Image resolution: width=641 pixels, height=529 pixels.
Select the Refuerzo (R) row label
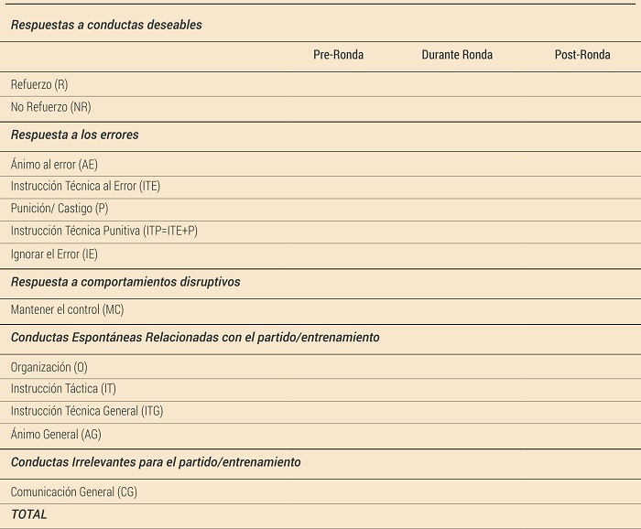coord(39,85)
